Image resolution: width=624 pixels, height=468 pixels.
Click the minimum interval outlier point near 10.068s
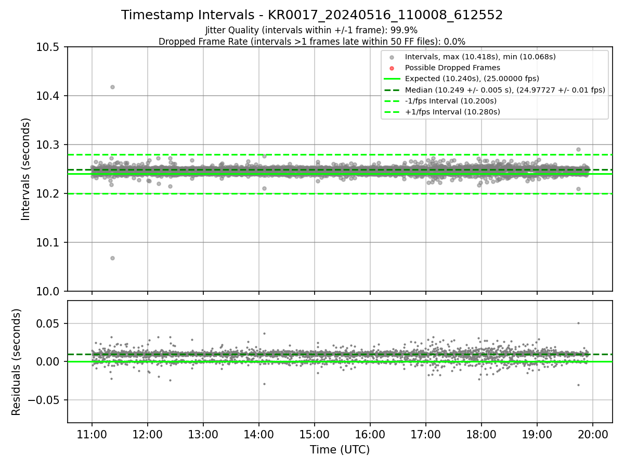(112, 258)
